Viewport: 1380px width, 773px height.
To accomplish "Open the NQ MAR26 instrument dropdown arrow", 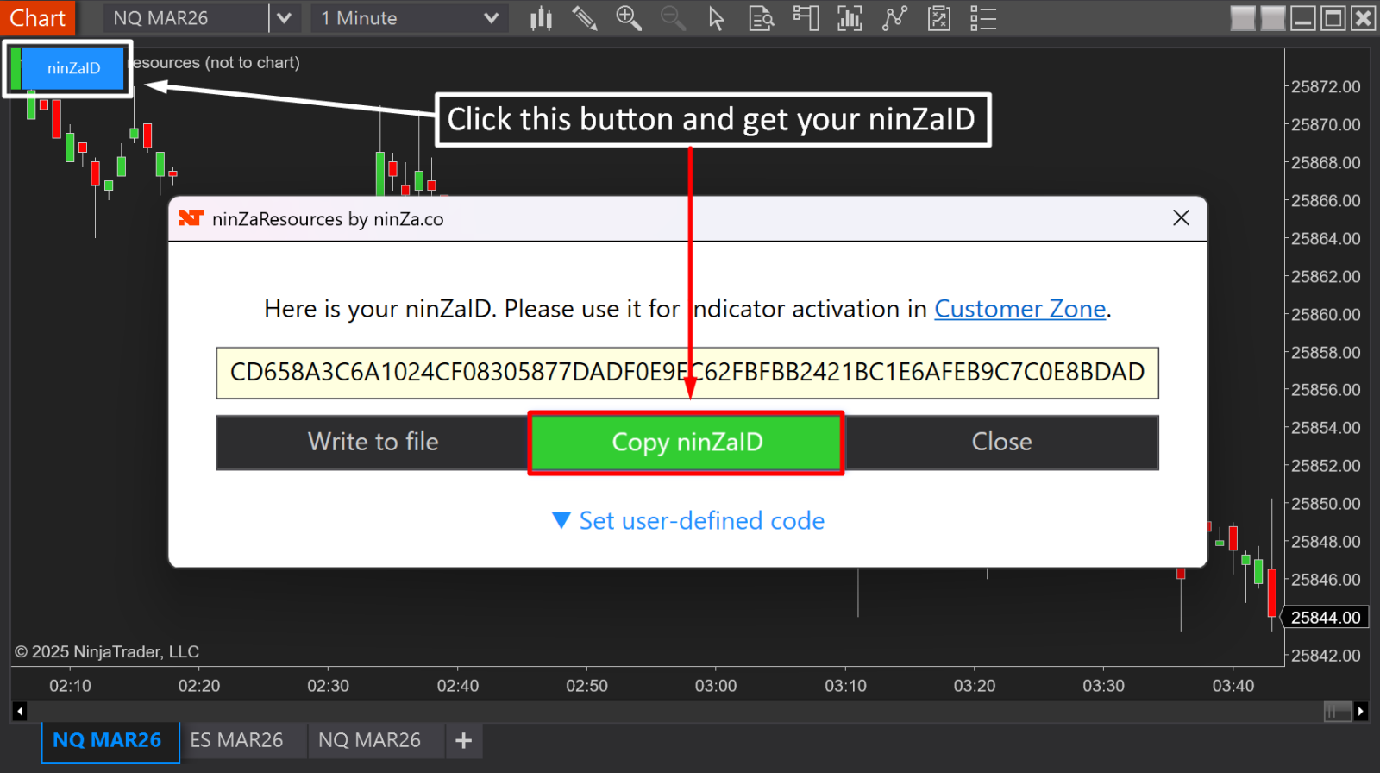I will click(x=284, y=18).
